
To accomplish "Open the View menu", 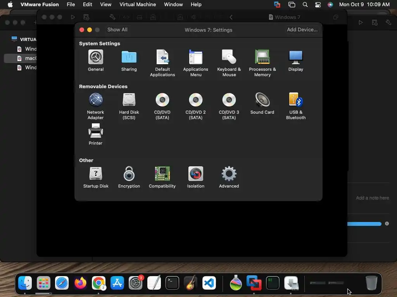I will click(x=105, y=4).
